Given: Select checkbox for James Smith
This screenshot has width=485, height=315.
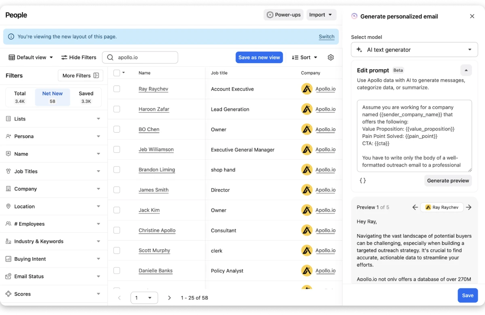Looking at the screenshot, I should pyautogui.click(x=117, y=190).
